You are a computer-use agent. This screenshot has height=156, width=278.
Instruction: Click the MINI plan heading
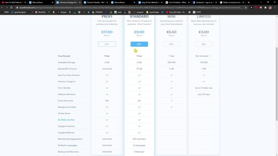(172, 16)
